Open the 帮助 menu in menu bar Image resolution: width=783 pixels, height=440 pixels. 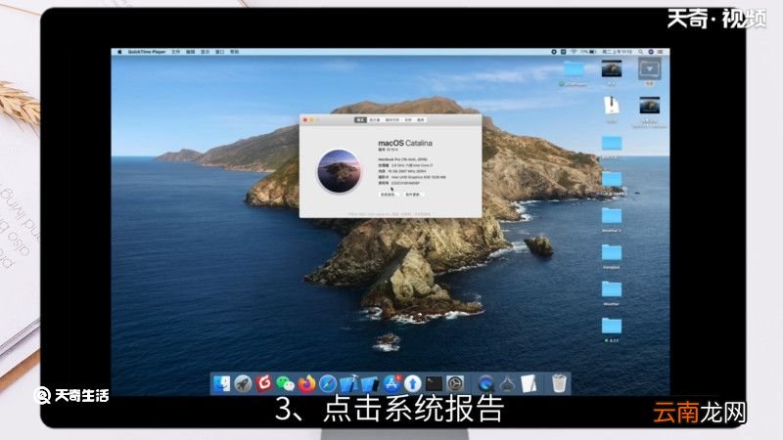pos(234,52)
